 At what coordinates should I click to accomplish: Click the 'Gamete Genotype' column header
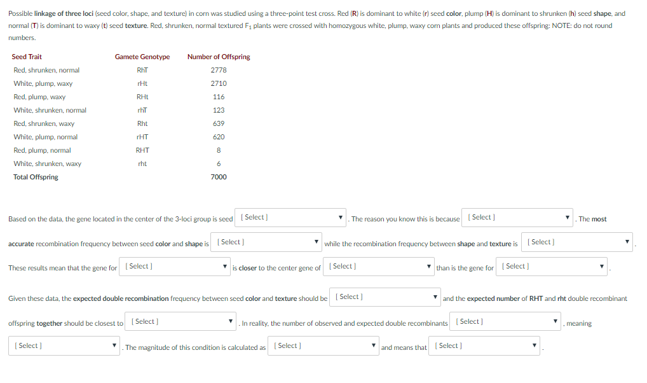(x=142, y=57)
